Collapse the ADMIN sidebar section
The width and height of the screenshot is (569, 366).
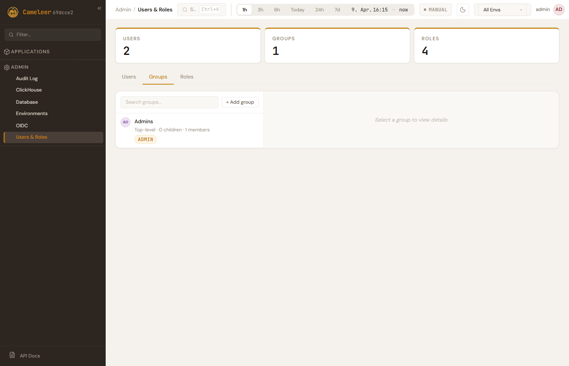pos(20,67)
